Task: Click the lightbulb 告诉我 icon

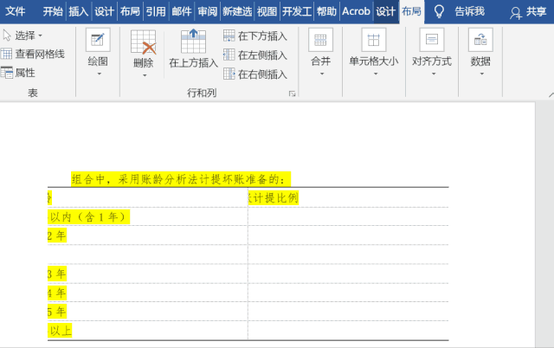Action: click(439, 11)
